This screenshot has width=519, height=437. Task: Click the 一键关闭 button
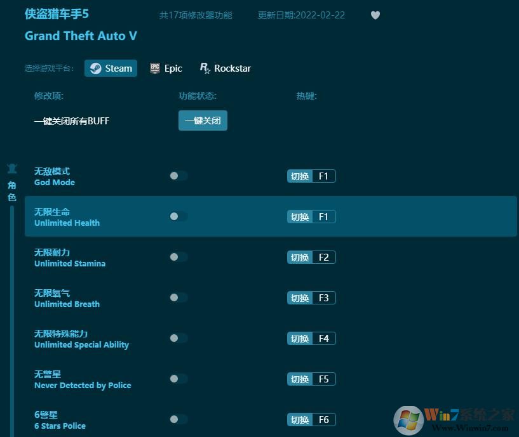[x=203, y=121]
